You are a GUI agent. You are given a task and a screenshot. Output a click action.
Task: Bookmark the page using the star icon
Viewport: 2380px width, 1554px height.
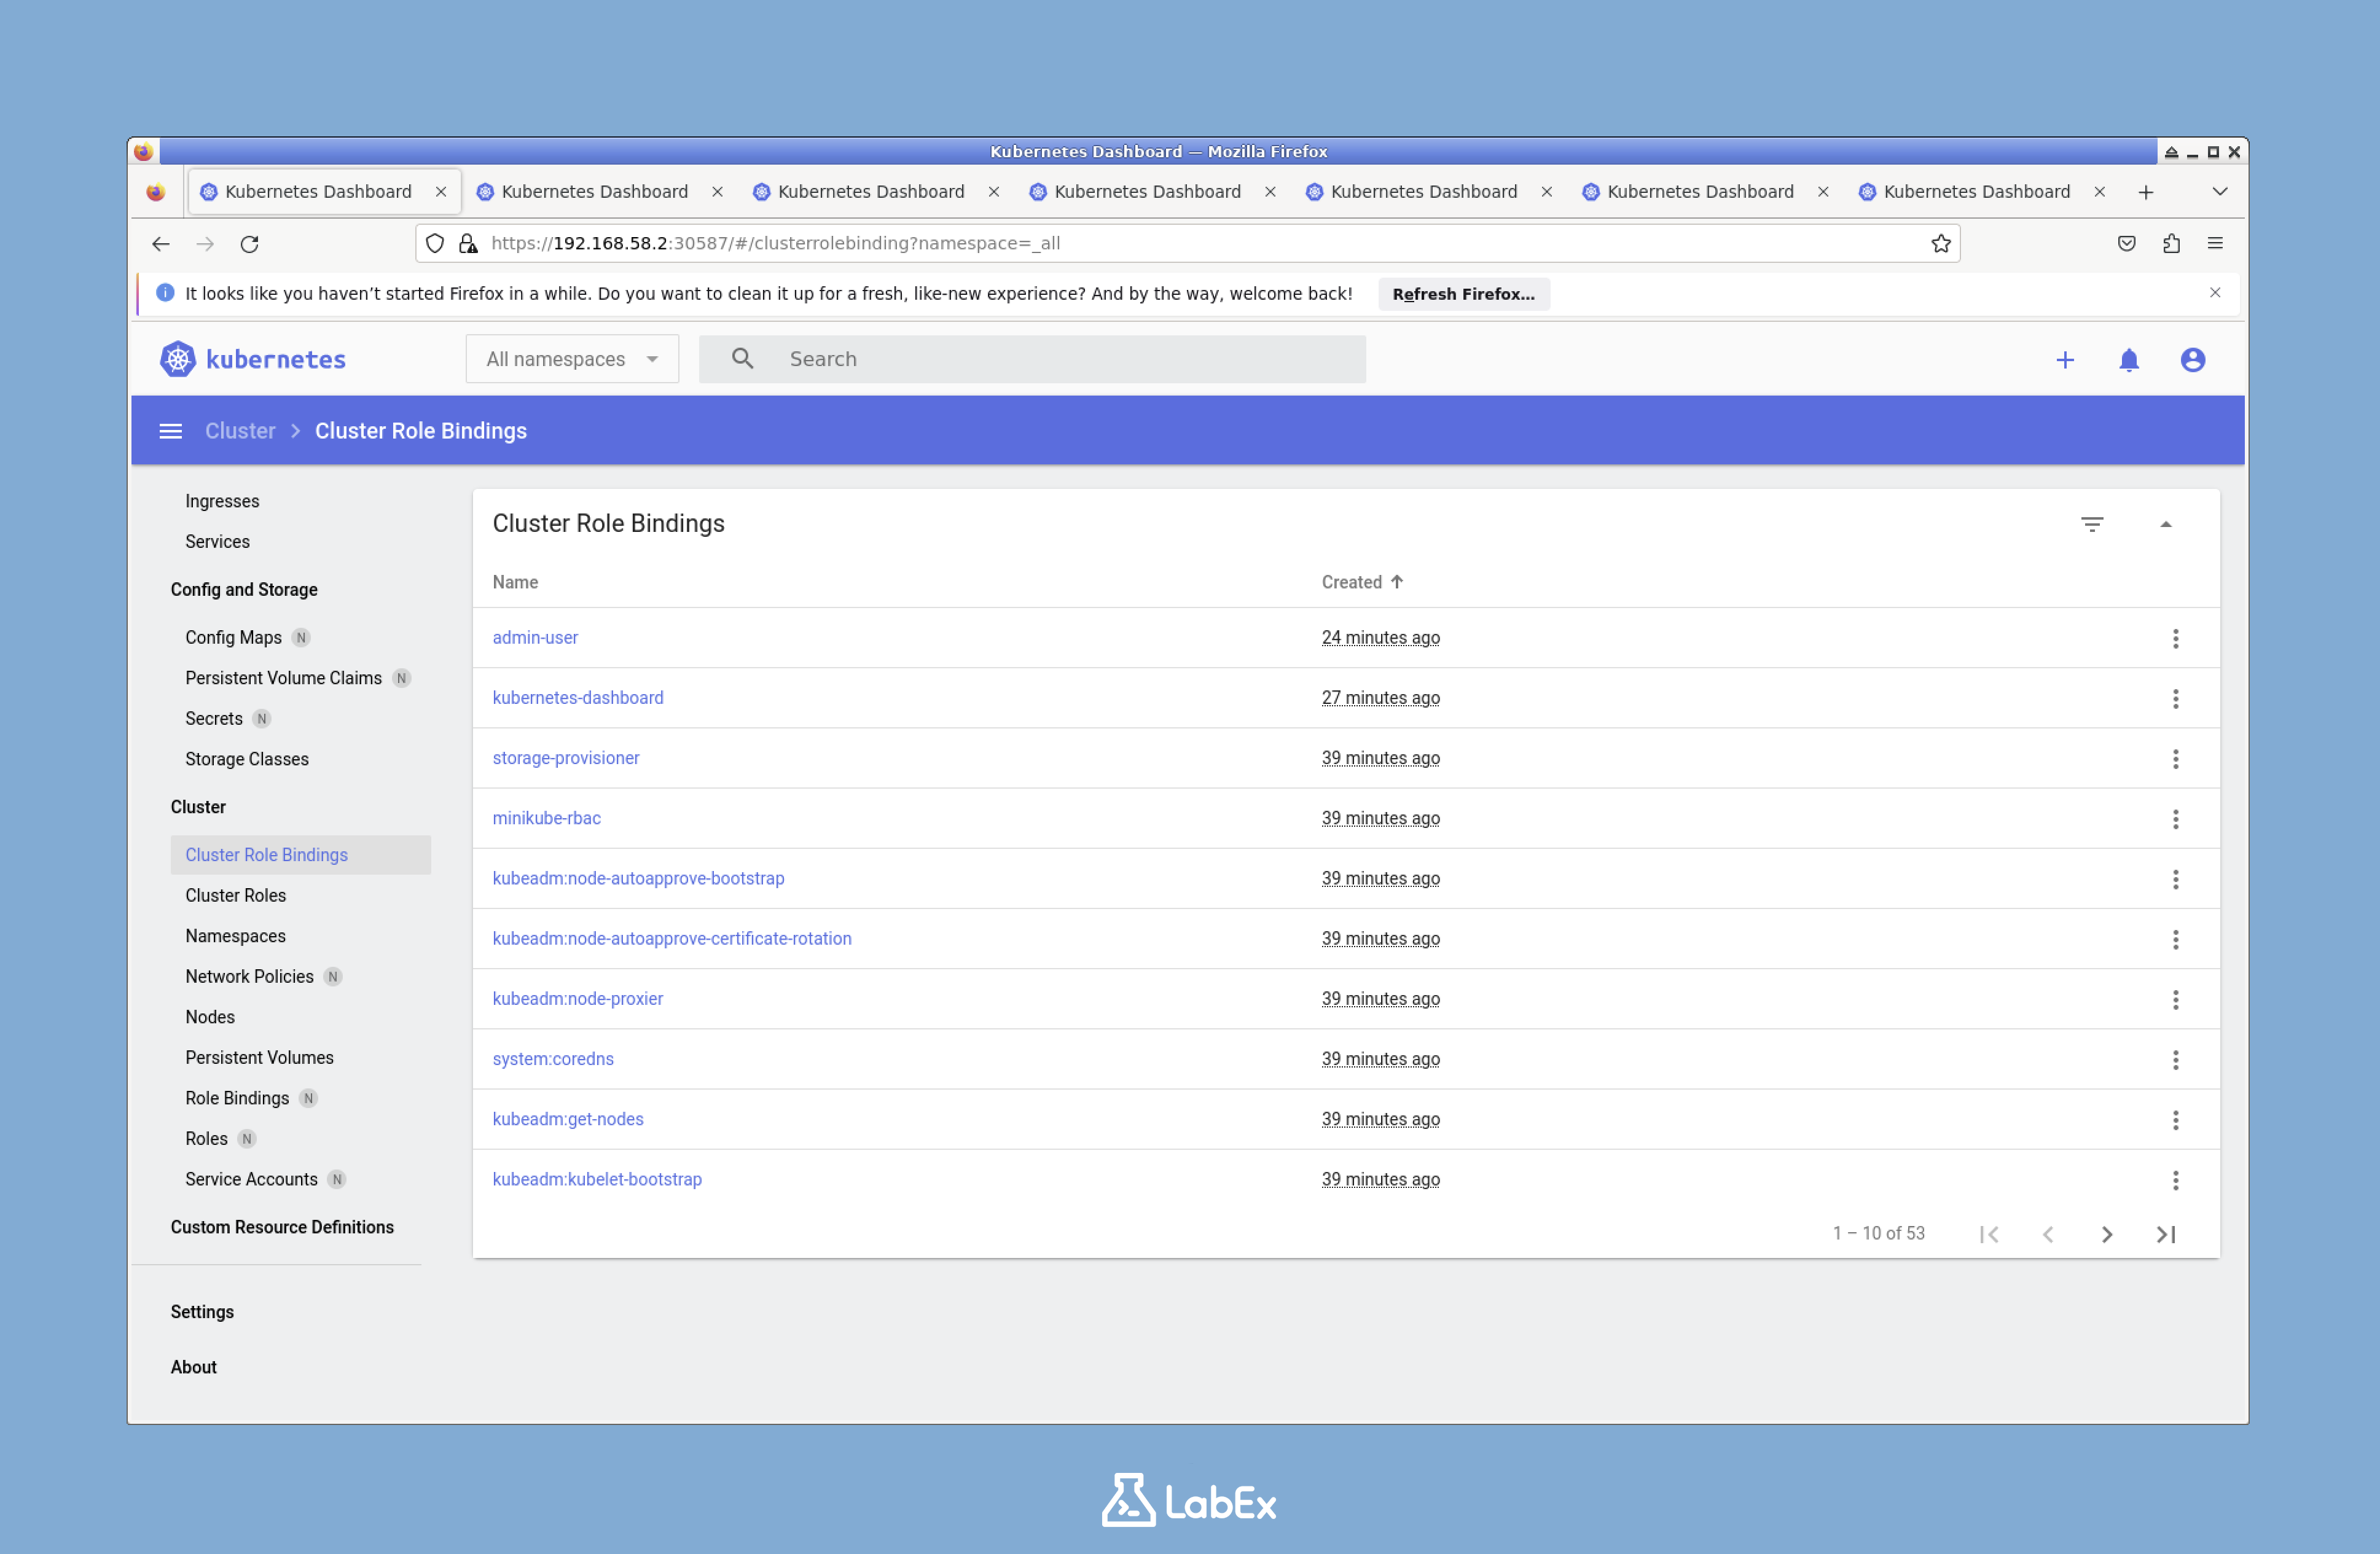pyautogui.click(x=1941, y=243)
